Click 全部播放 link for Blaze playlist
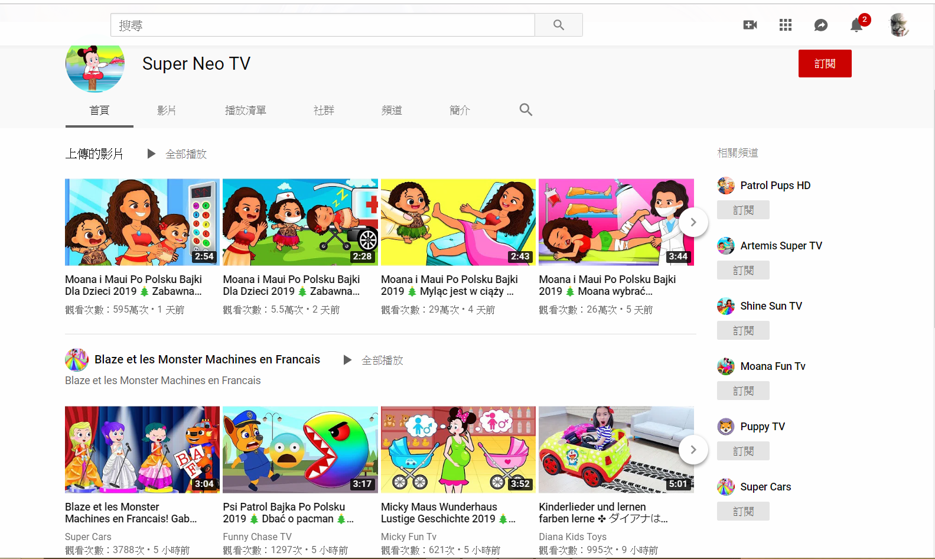 click(x=382, y=360)
